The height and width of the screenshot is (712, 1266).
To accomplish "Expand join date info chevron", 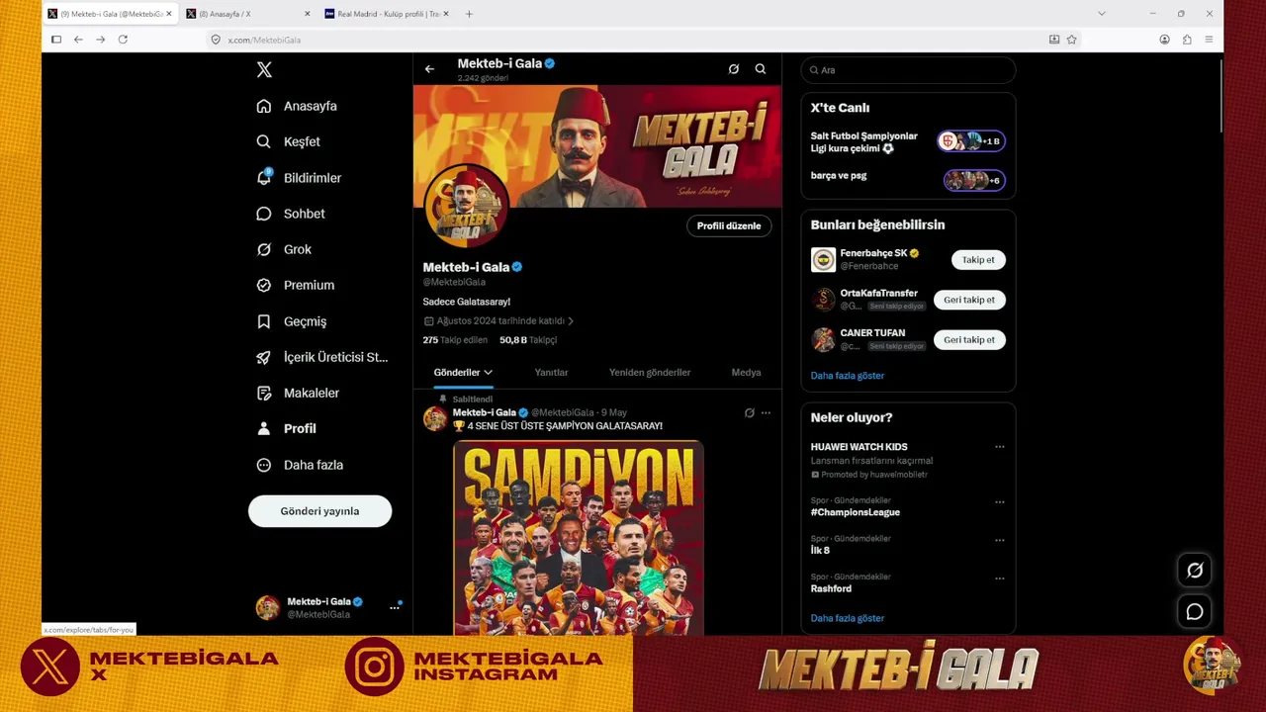I will pyautogui.click(x=571, y=321).
